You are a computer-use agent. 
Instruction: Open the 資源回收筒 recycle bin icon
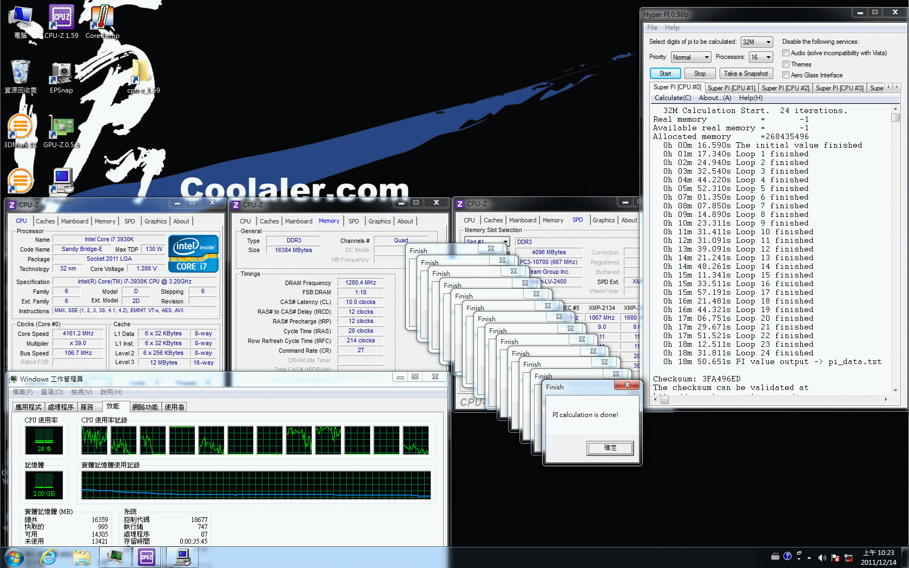point(21,76)
